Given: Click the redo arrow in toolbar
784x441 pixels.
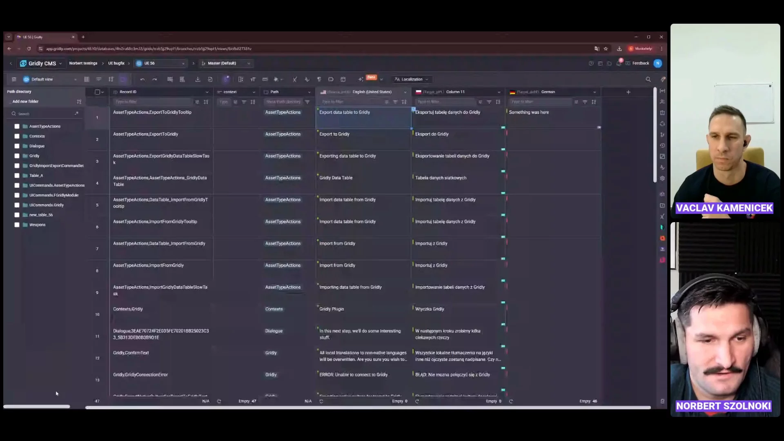Looking at the screenshot, I should (x=154, y=79).
